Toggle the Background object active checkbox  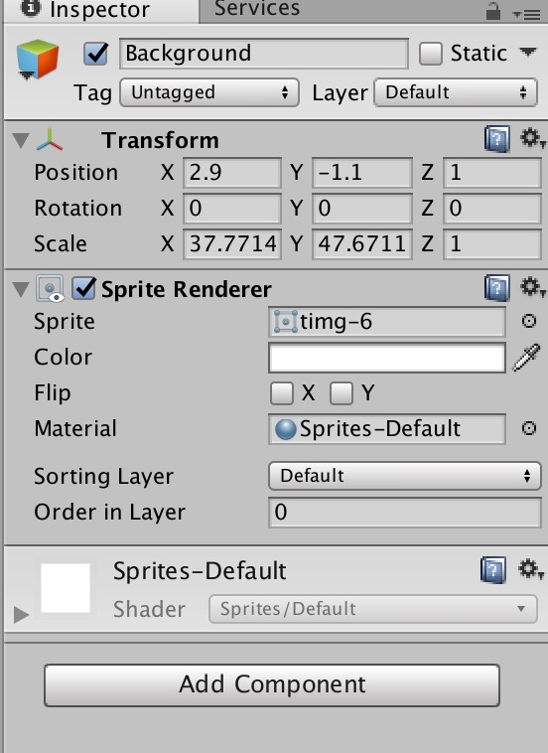(95, 54)
